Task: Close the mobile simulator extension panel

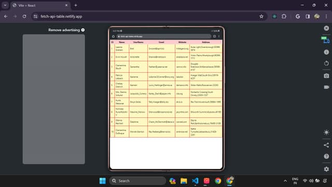Action: click(326, 28)
